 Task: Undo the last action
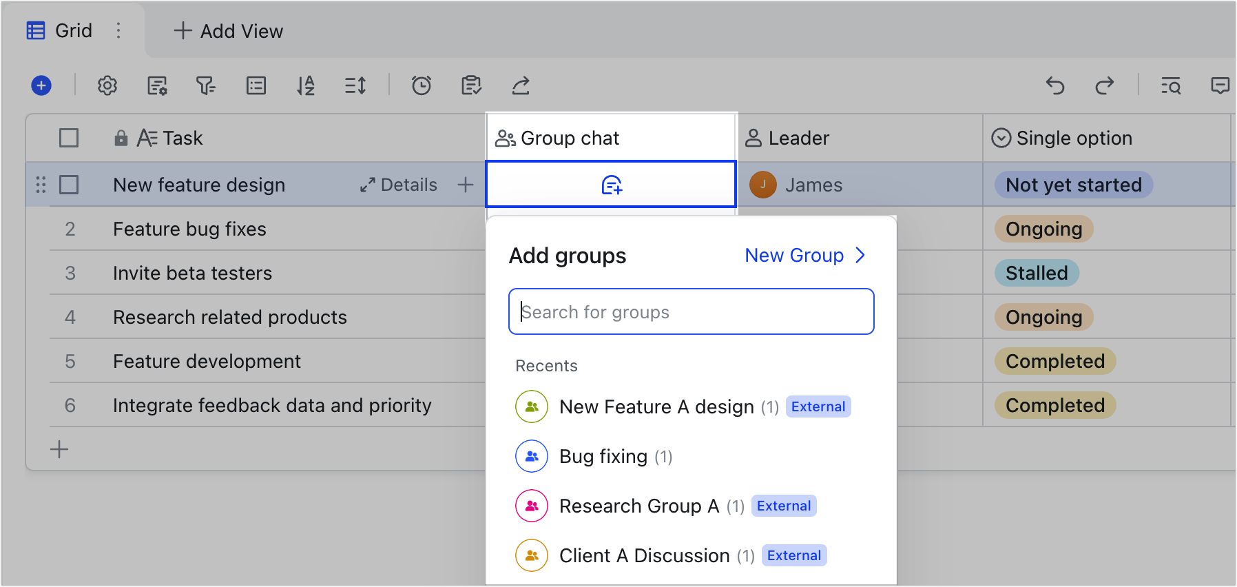click(x=1055, y=85)
